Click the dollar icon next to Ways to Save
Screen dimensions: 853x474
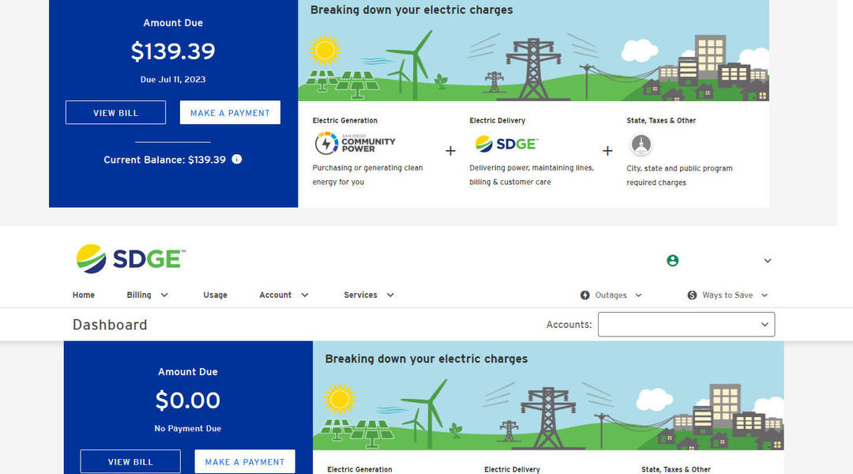[693, 295]
